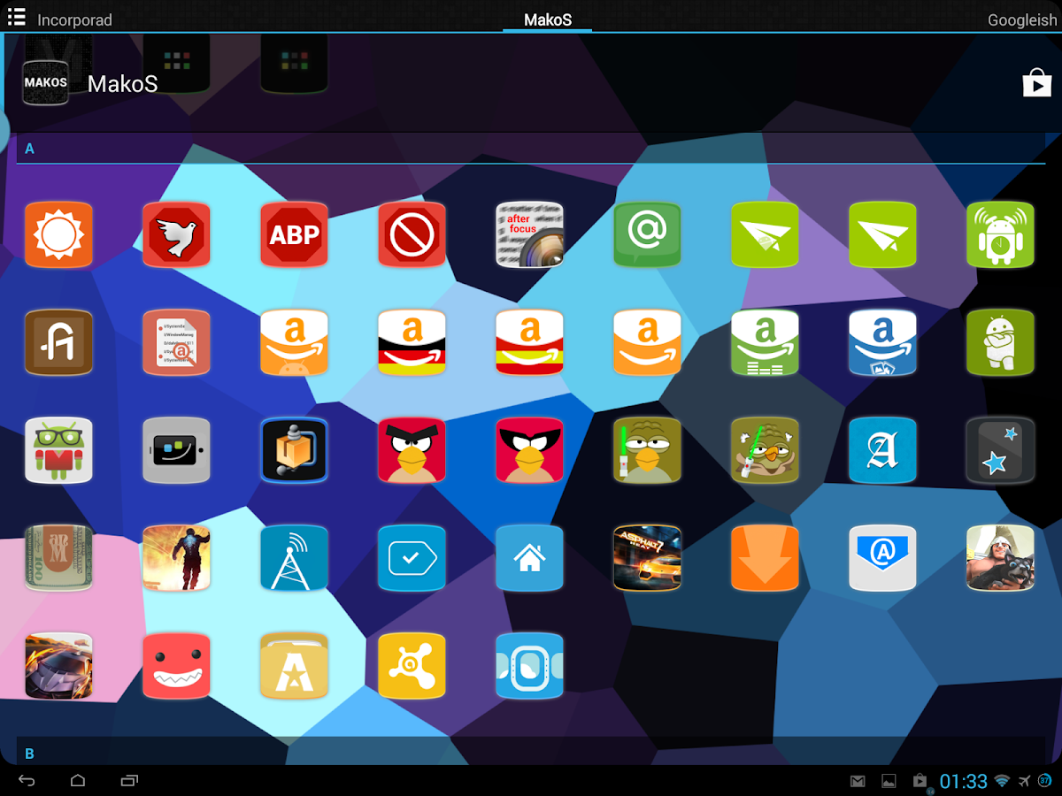
Task: Open the brown letter A icon
Action: [x=58, y=342]
